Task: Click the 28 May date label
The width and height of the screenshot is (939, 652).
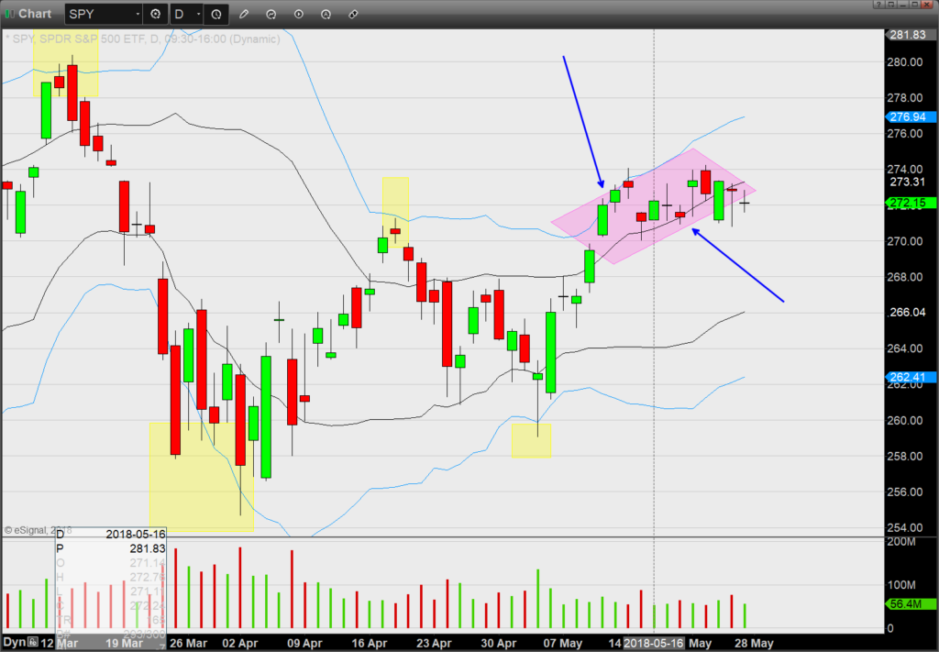Action: (x=754, y=643)
